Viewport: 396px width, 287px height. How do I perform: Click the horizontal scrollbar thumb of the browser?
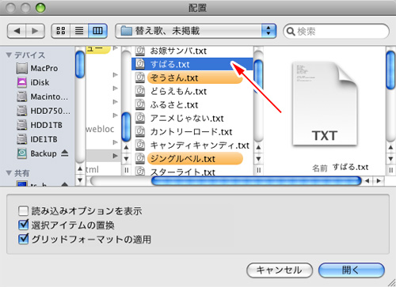coord(256,181)
